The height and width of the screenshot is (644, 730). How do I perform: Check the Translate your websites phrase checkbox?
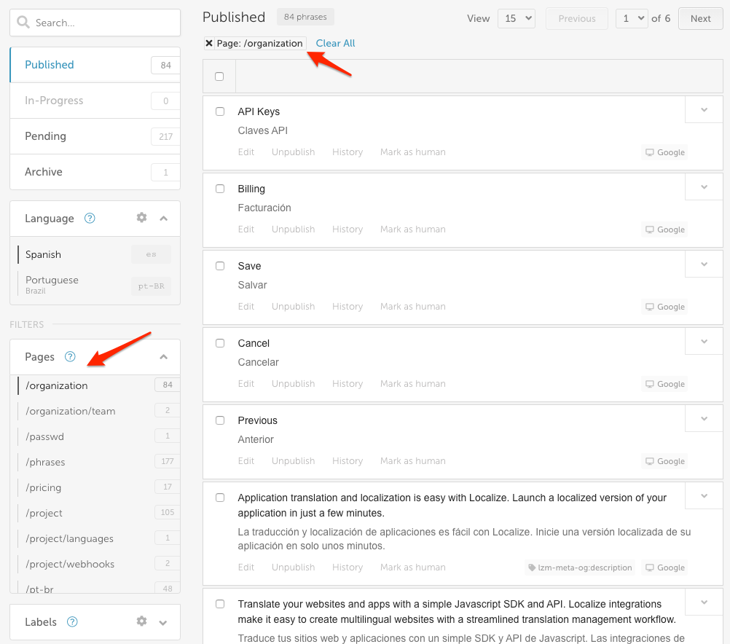coord(220,604)
